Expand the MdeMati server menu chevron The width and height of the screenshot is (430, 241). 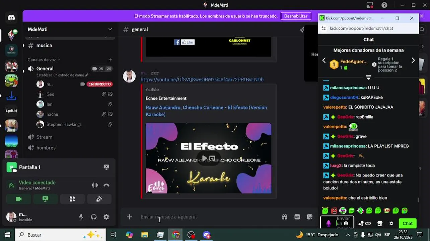coord(110,29)
